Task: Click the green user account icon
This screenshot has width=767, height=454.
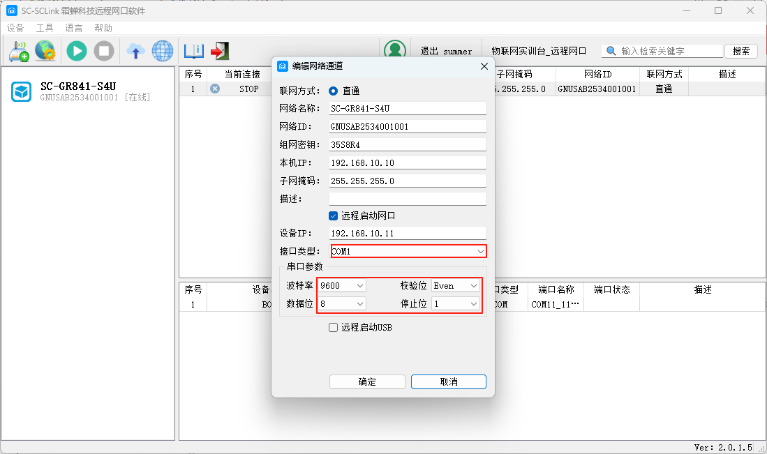Action: [395, 51]
